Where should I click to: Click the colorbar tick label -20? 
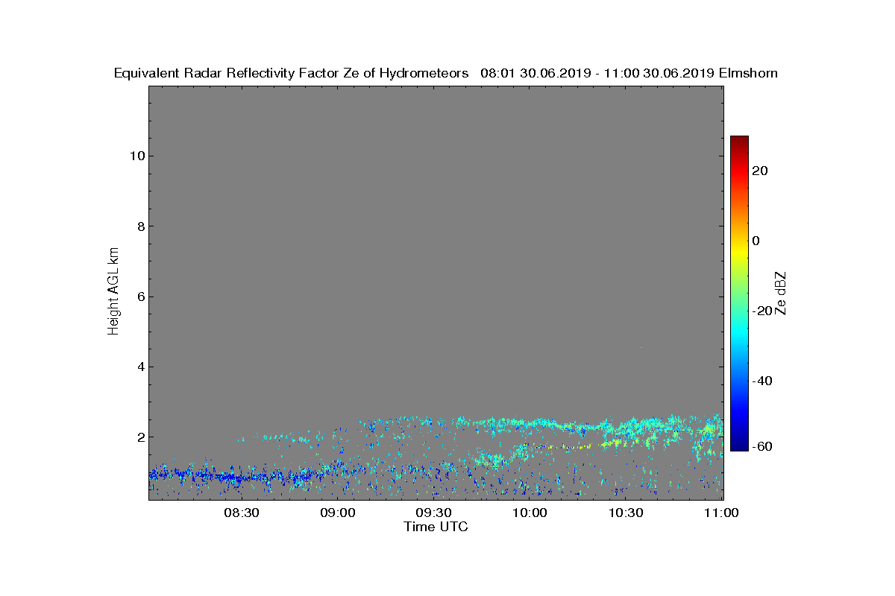(x=761, y=311)
